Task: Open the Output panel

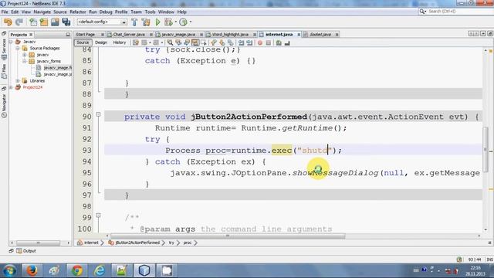Action: tap(26, 251)
